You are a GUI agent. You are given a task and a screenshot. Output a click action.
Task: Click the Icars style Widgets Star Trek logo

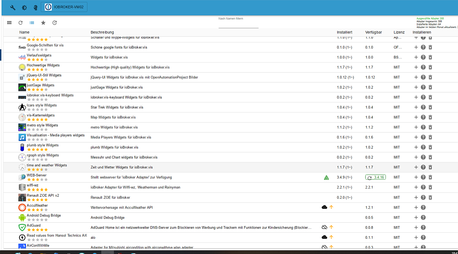(22, 107)
